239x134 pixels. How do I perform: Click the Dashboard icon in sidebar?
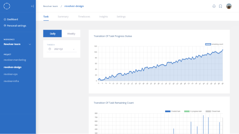(x=5, y=19)
